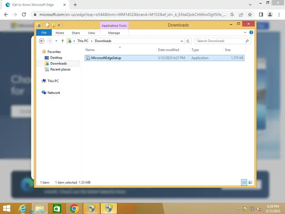Image resolution: width=285 pixels, height=214 pixels.
Task: Refresh the Downloads folder view
Action: (x=188, y=41)
